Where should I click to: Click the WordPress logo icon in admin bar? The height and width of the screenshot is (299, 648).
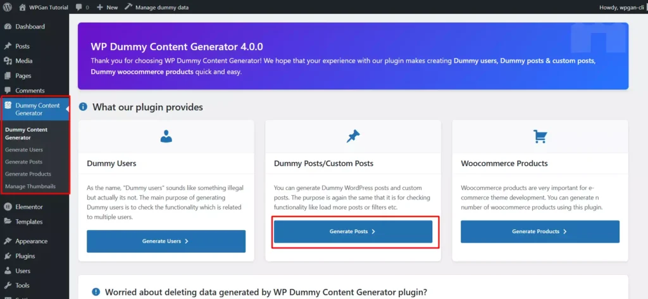coord(8,7)
